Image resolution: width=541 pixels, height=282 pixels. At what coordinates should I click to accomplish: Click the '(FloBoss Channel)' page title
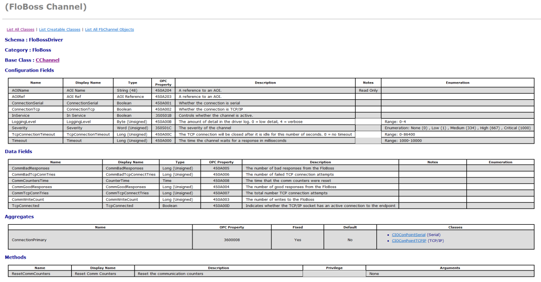[x=46, y=7]
